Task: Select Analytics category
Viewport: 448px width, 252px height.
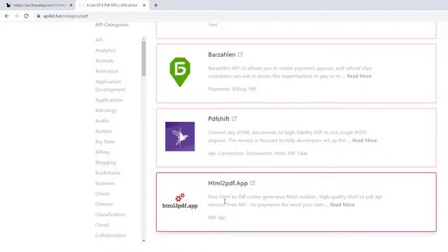Action: [106, 50]
